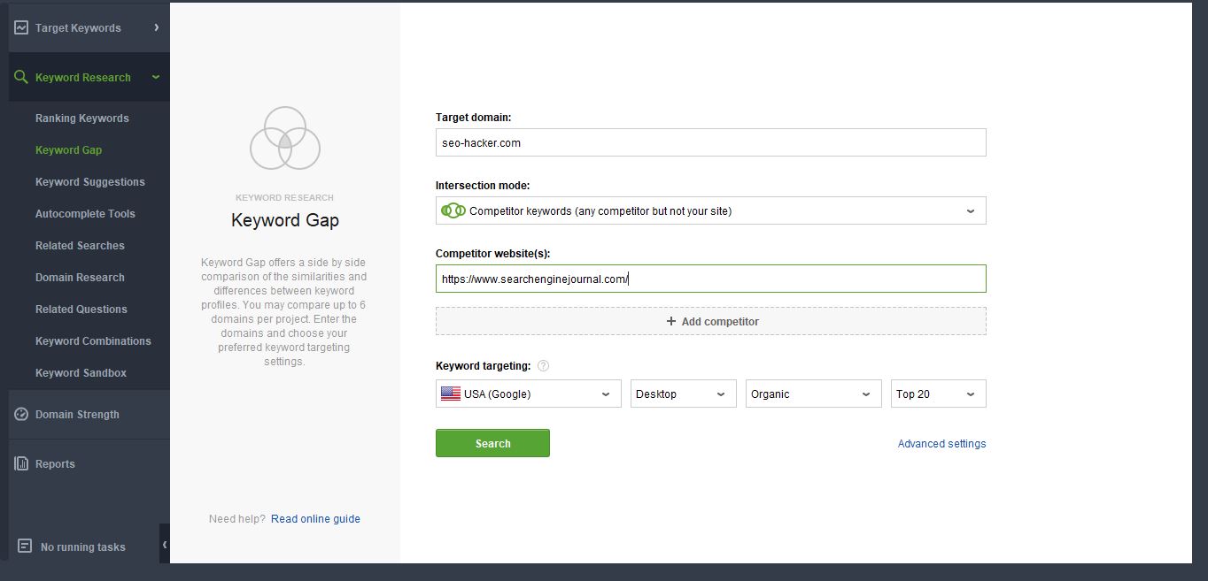Viewport: 1208px width, 581px height.
Task: Expand the Target Keywords menu arrow
Action: 156,27
